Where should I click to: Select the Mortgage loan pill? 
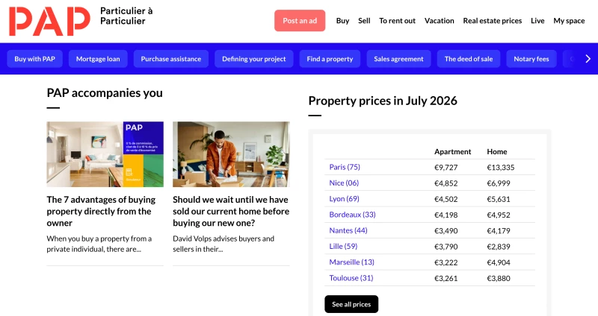pyautogui.click(x=98, y=59)
